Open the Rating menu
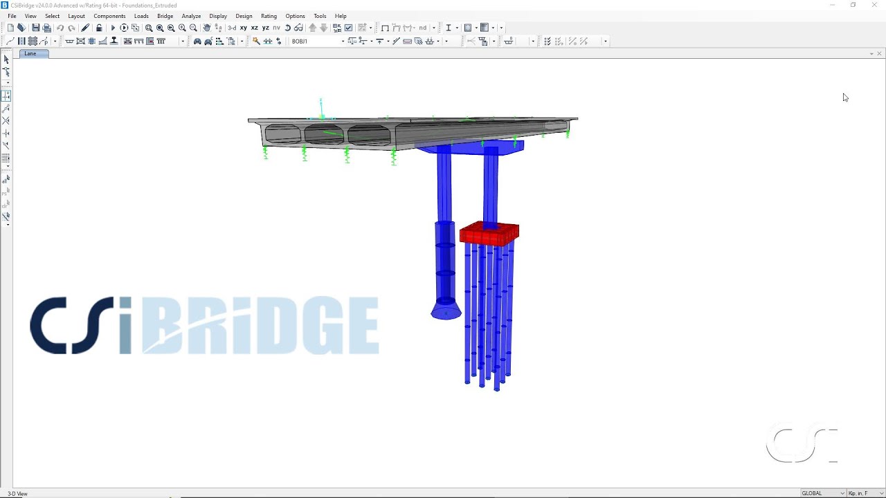The height and width of the screenshot is (498, 886). click(x=269, y=16)
